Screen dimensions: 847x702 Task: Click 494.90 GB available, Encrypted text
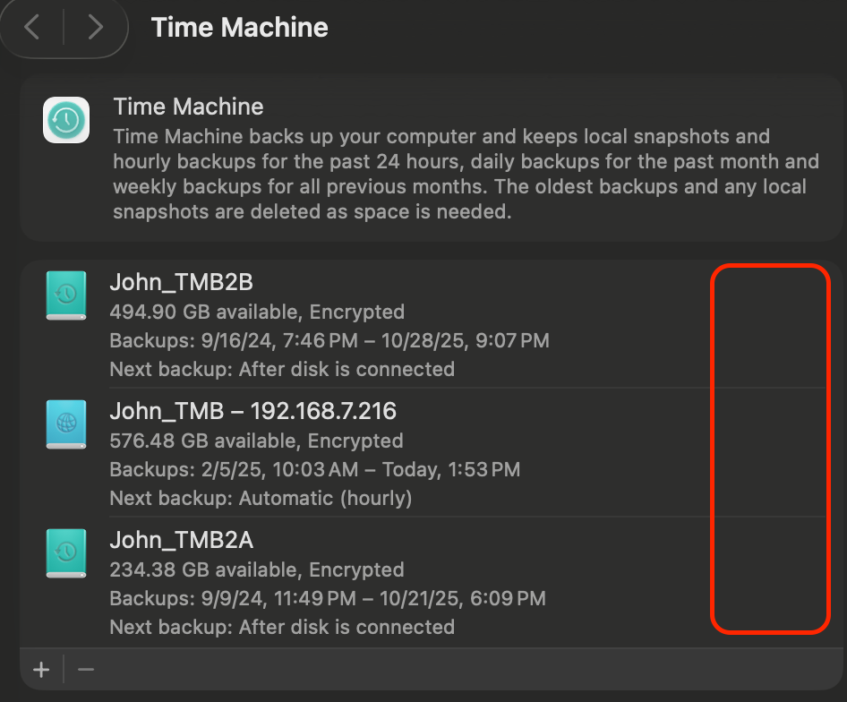click(257, 312)
